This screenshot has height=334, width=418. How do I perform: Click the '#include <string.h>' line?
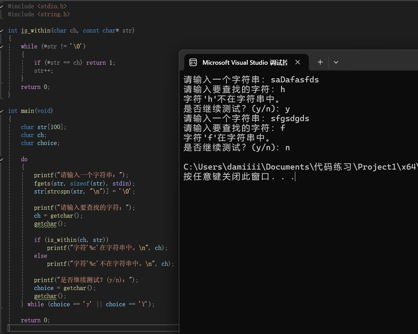39,14
